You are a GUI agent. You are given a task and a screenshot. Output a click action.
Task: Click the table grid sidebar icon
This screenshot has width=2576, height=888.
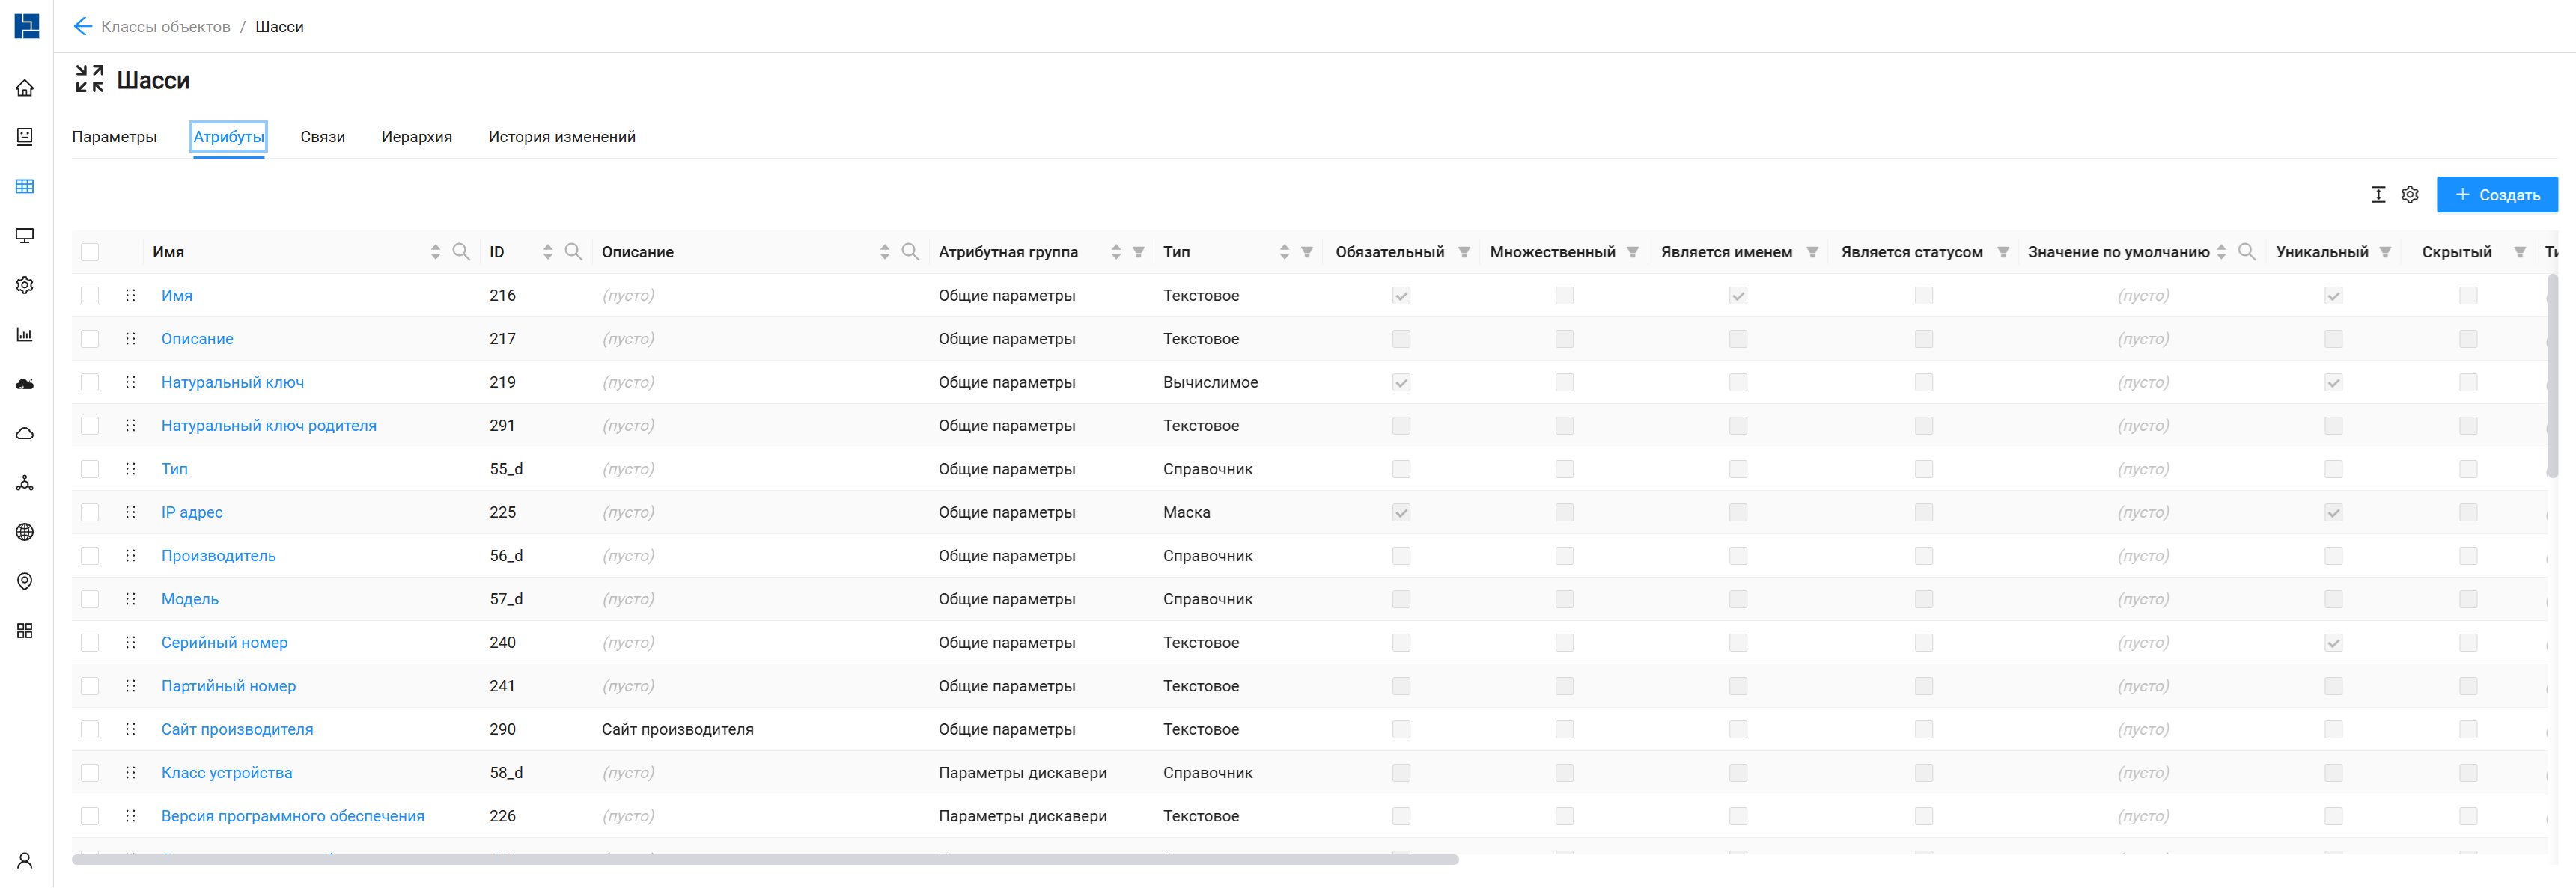(x=25, y=187)
